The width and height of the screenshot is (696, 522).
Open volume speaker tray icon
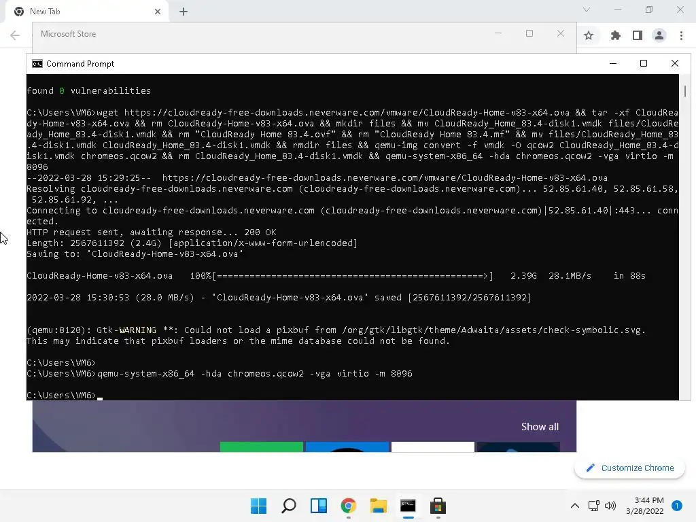[610, 506]
